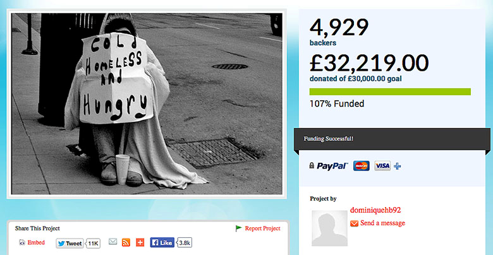
Task: Click the Embed code icon
Action: pos(22,242)
